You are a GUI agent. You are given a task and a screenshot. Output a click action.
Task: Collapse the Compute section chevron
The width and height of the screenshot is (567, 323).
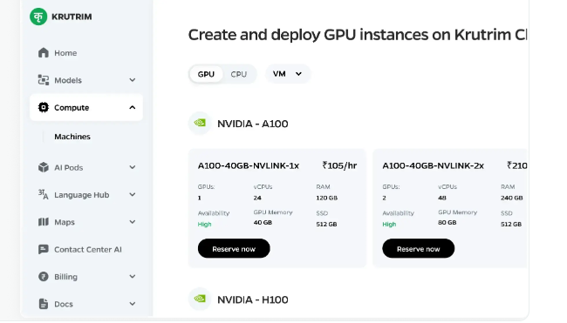tap(133, 108)
